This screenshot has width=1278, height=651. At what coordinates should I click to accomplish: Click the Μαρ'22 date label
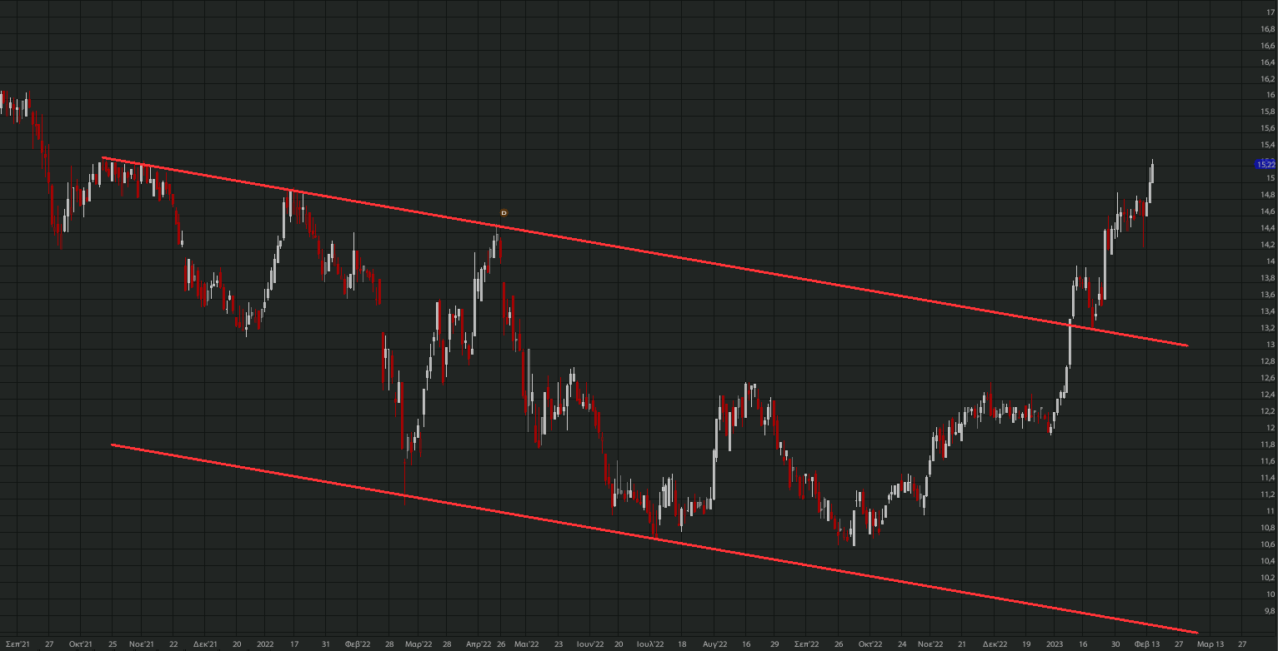coord(418,644)
